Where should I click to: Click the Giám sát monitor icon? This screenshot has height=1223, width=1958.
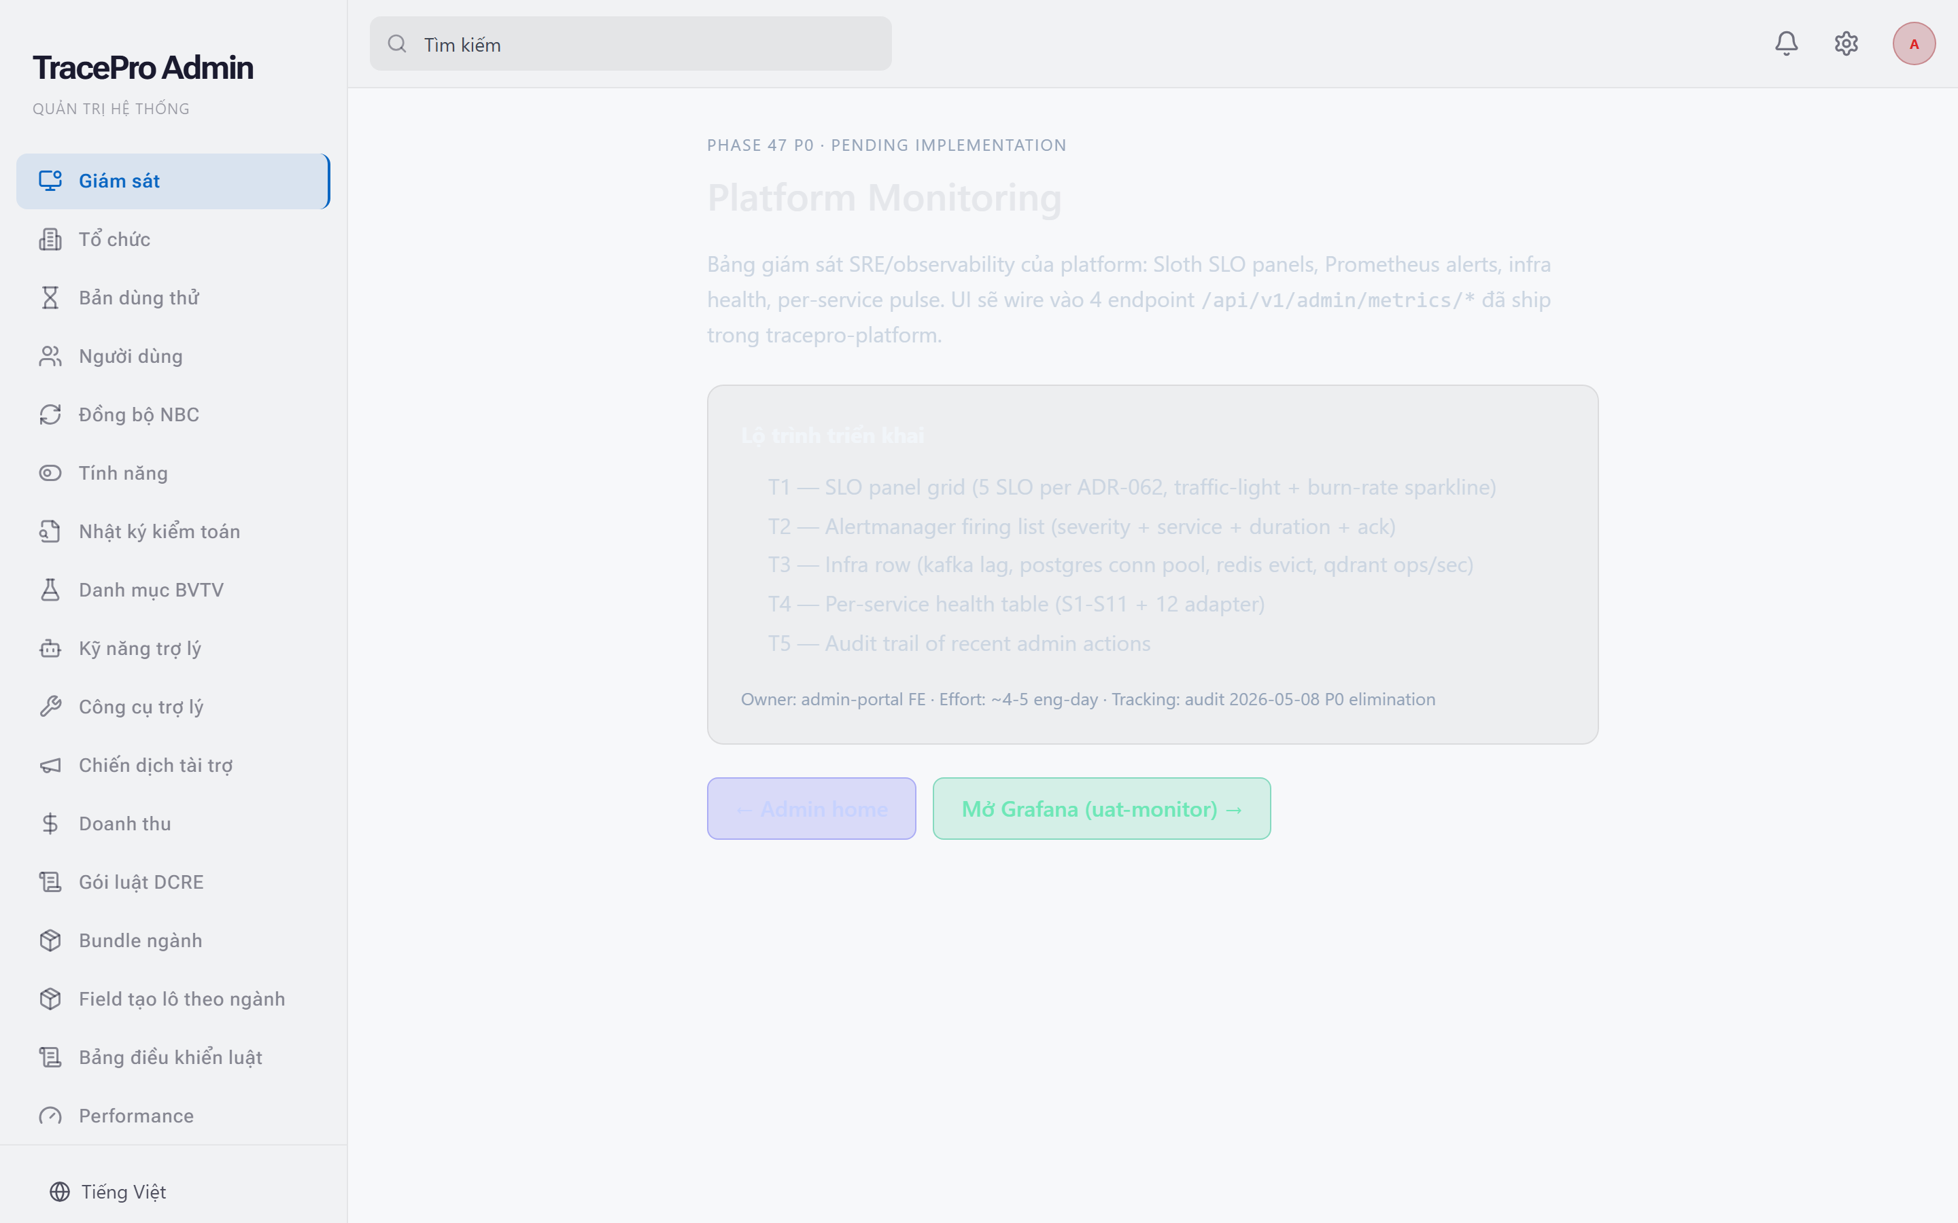coord(50,180)
